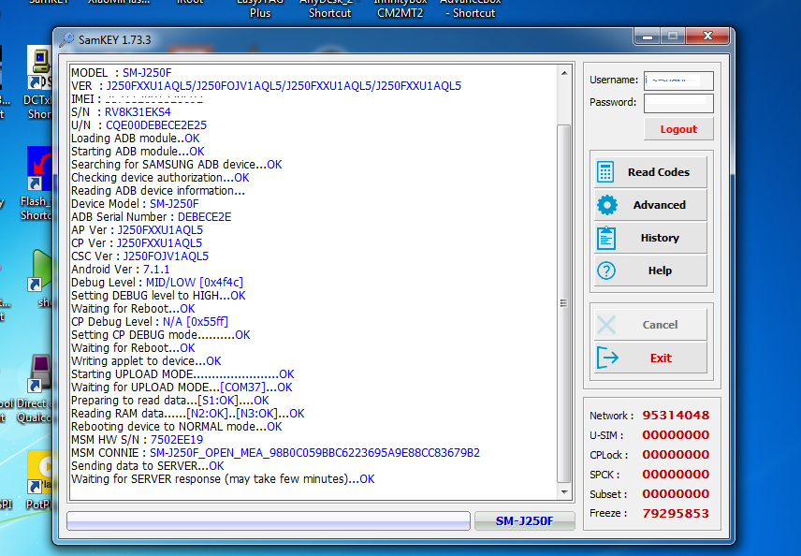The height and width of the screenshot is (556, 801).
Task: Click the Advanced button label
Action: coord(660,205)
